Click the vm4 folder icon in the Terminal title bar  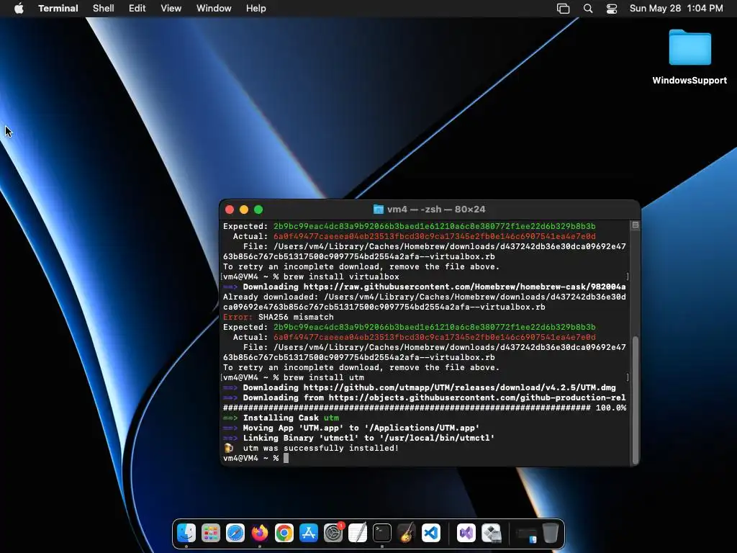[378, 210]
